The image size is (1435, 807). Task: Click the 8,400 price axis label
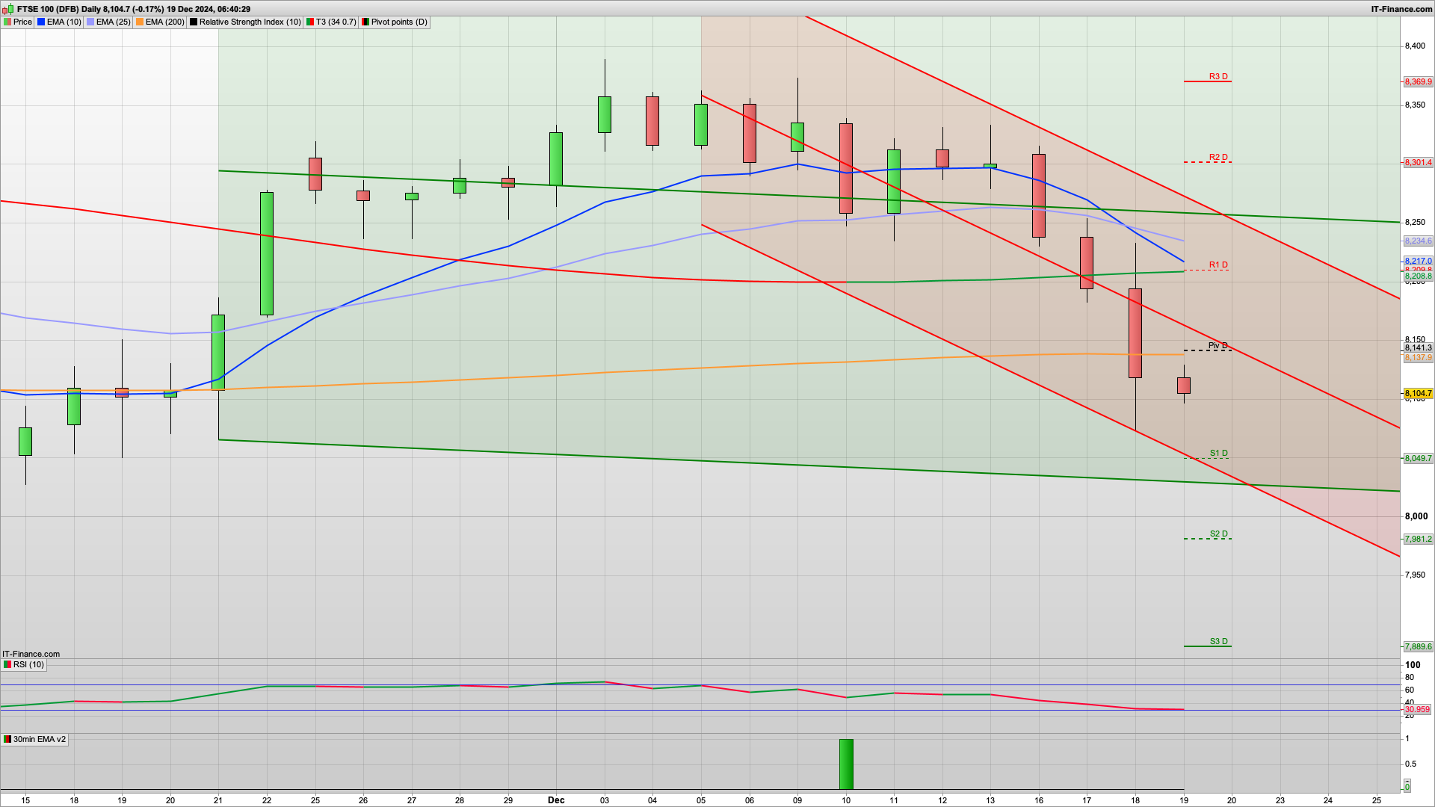1416,46
